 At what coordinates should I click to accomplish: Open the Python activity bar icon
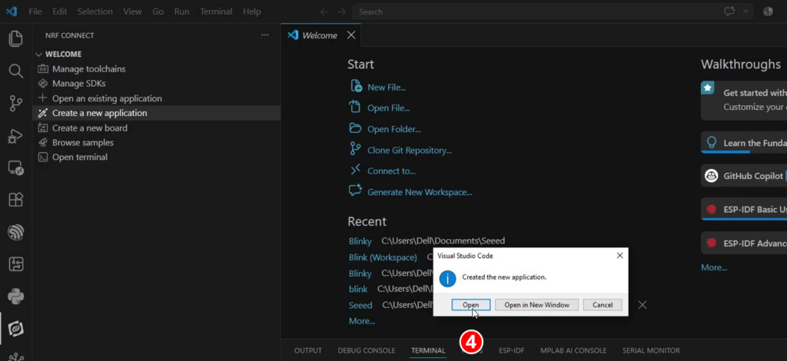click(16, 296)
